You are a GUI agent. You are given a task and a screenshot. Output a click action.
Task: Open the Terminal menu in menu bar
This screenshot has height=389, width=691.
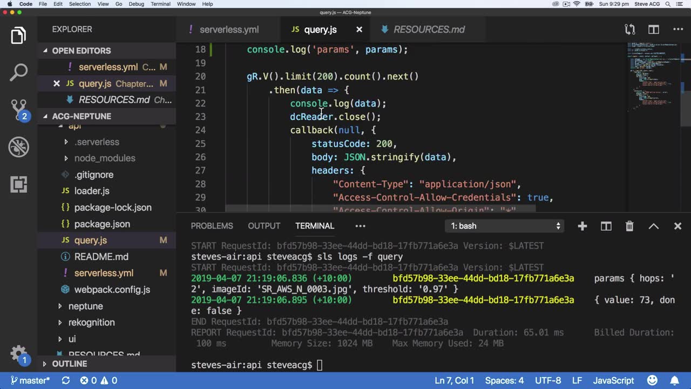click(160, 4)
